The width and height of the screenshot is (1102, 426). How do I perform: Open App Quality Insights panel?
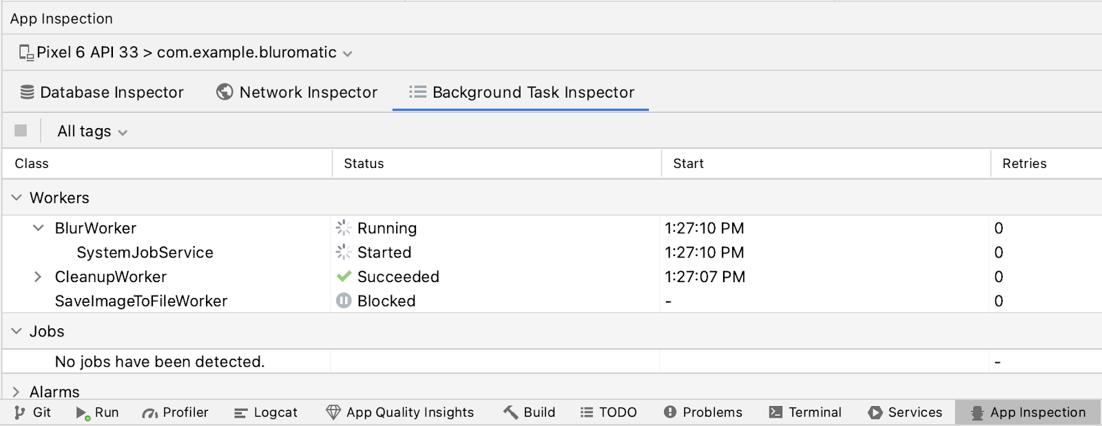tap(400, 412)
